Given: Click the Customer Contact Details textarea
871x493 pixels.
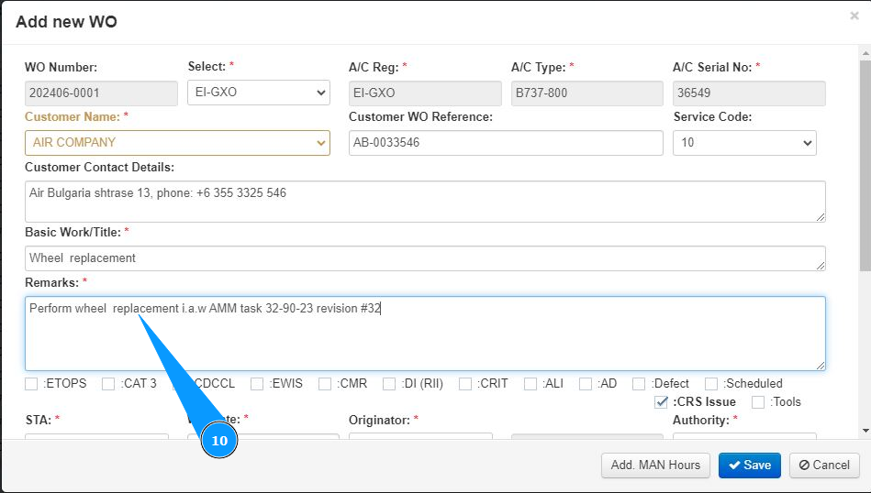Looking at the screenshot, I should coord(425,201).
